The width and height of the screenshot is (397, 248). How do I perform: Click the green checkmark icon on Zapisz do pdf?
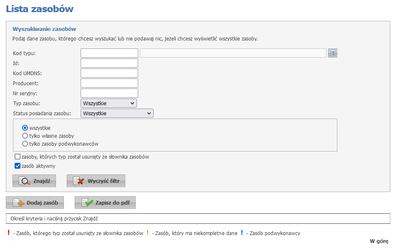click(x=87, y=203)
